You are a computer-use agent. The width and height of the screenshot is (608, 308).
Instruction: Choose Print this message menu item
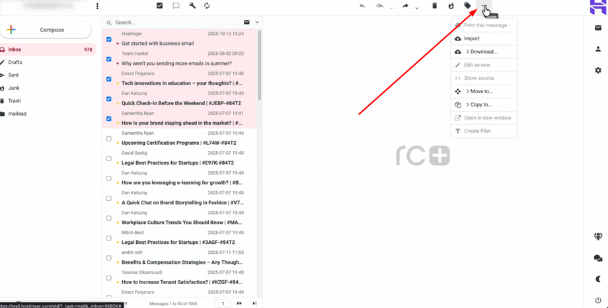484,25
